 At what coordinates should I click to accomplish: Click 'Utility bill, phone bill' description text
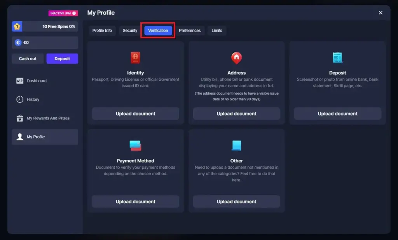pyautogui.click(x=237, y=83)
